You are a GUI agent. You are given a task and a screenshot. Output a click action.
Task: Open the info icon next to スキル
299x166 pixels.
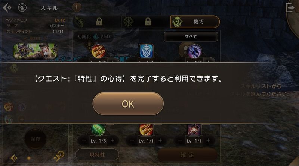[x=77, y=7]
